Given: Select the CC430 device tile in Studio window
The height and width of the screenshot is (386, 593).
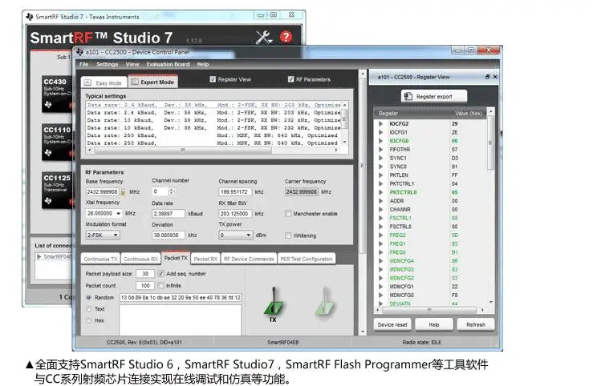Looking at the screenshot, I should coord(57,94).
